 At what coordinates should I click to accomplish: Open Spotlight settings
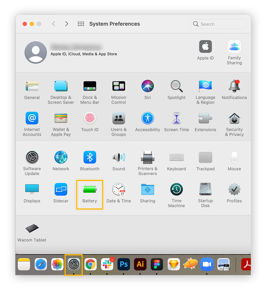pyautogui.click(x=176, y=86)
